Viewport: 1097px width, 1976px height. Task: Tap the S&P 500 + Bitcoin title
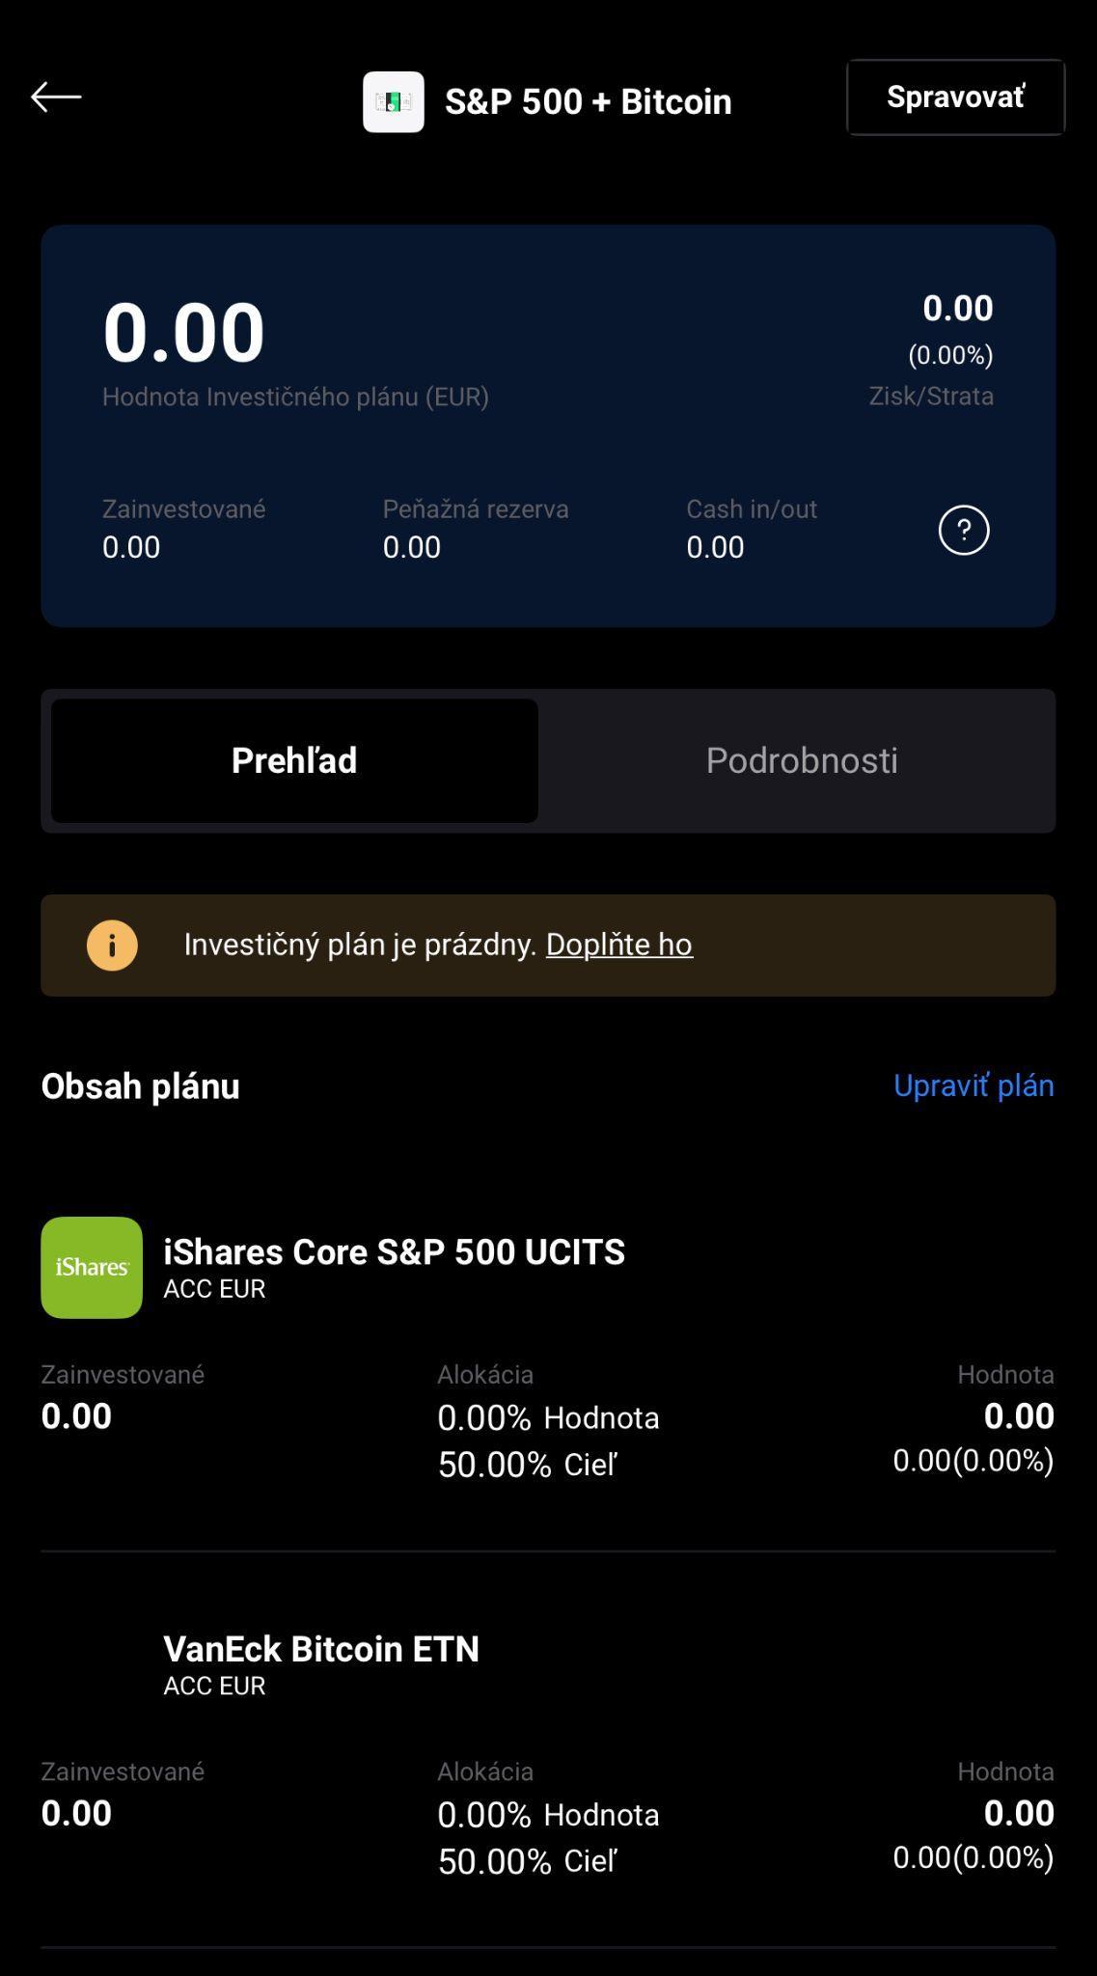588,101
